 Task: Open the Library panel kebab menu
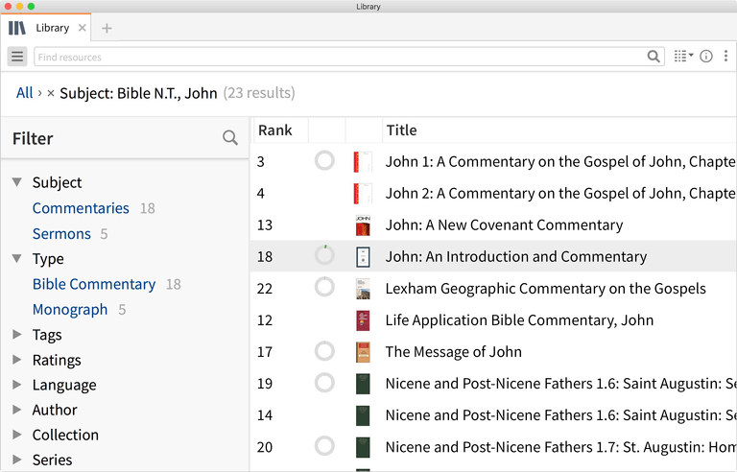[725, 57]
